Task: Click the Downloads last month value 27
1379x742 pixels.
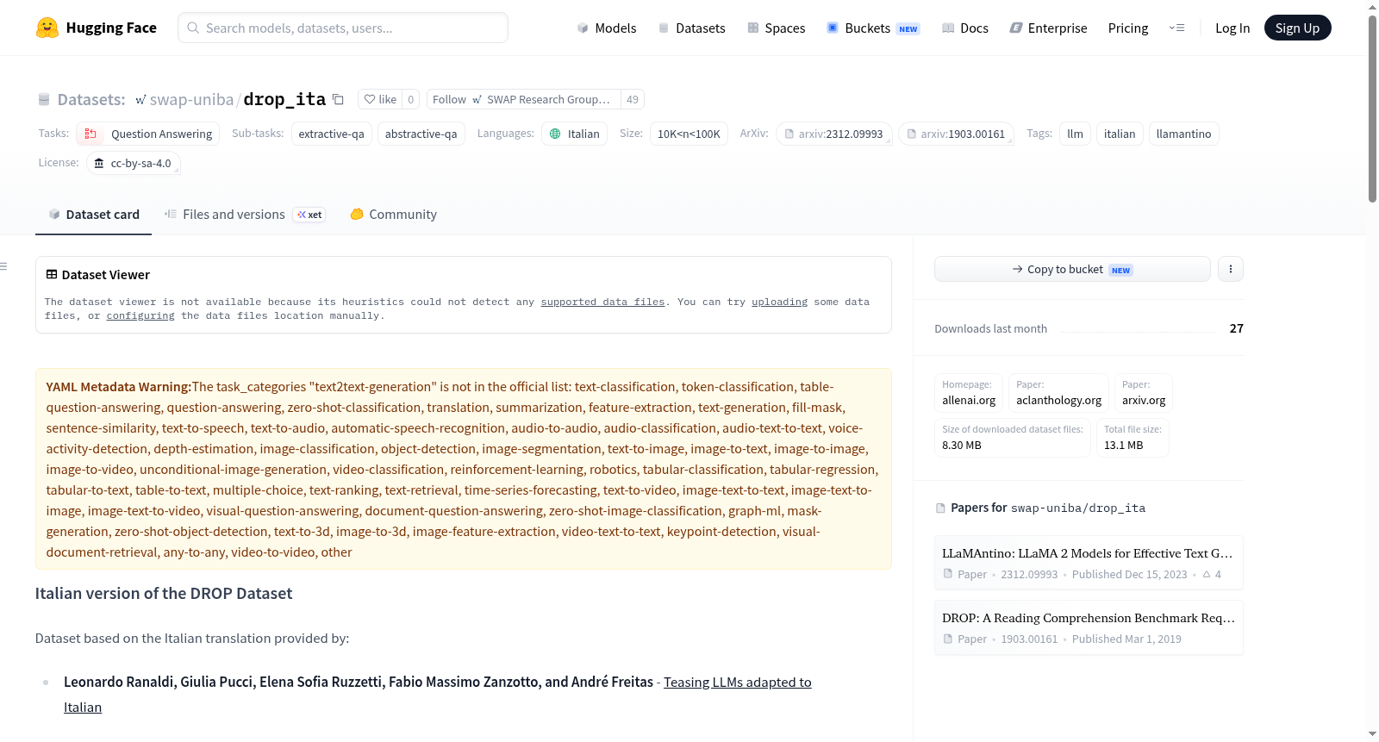Action: (x=1236, y=328)
